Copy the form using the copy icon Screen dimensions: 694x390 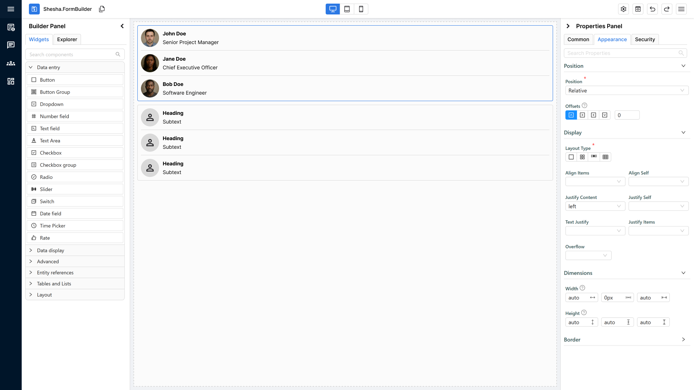click(102, 9)
